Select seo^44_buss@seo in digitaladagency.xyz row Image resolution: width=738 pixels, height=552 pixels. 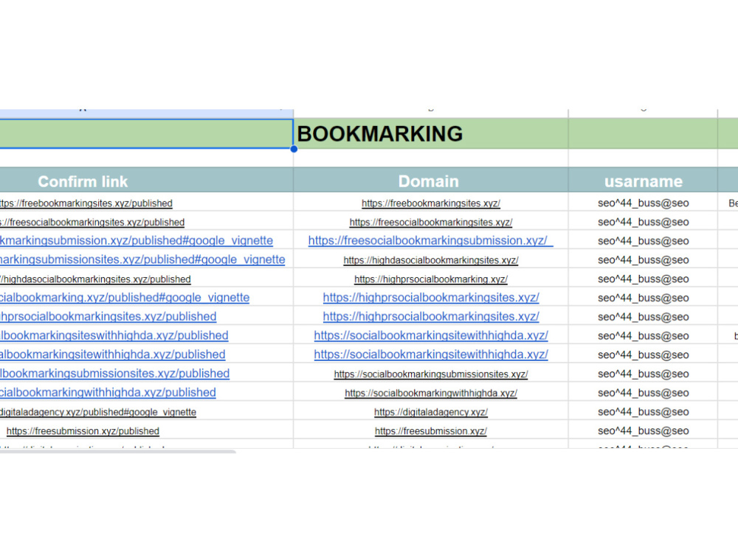coord(644,412)
